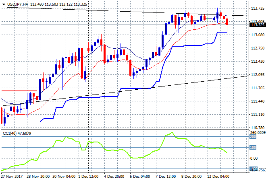This screenshot has height=181, width=266.
Task: Click the OHLC values 113.480 113.503 113.122 113.325
Action: click(58, 4)
